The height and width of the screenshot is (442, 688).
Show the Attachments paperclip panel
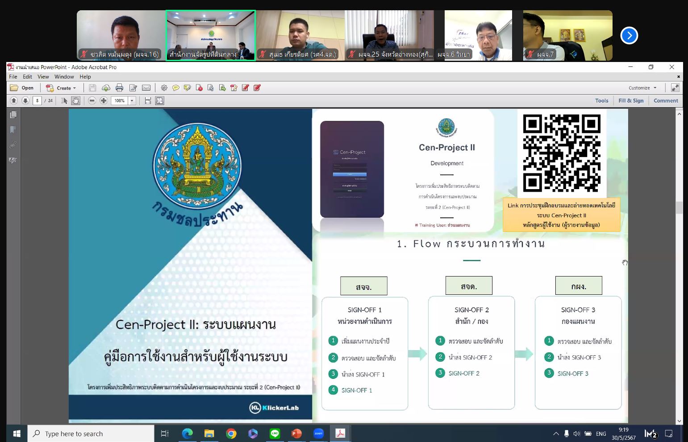pyautogui.click(x=13, y=145)
